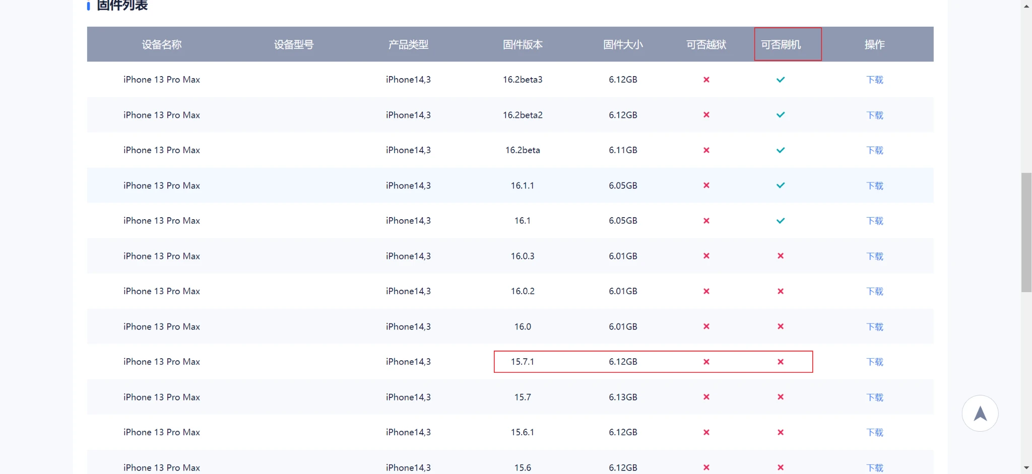Click flashable cross icon for 16.0.3
The image size is (1032, 474).
(781, 256)
